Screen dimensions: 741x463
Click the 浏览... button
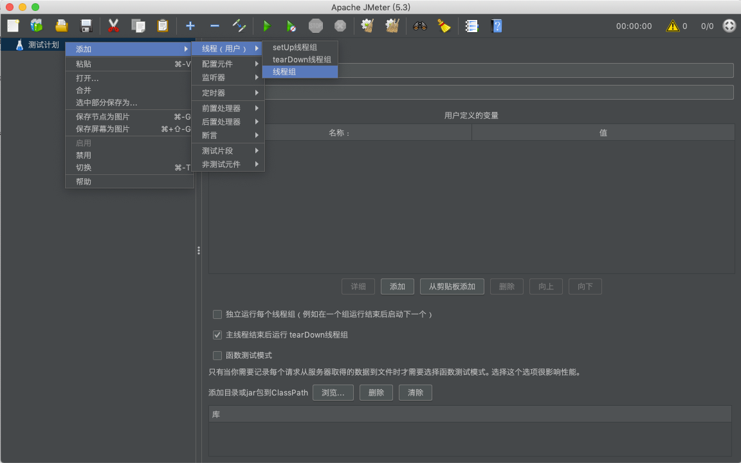tap(333, 393)
